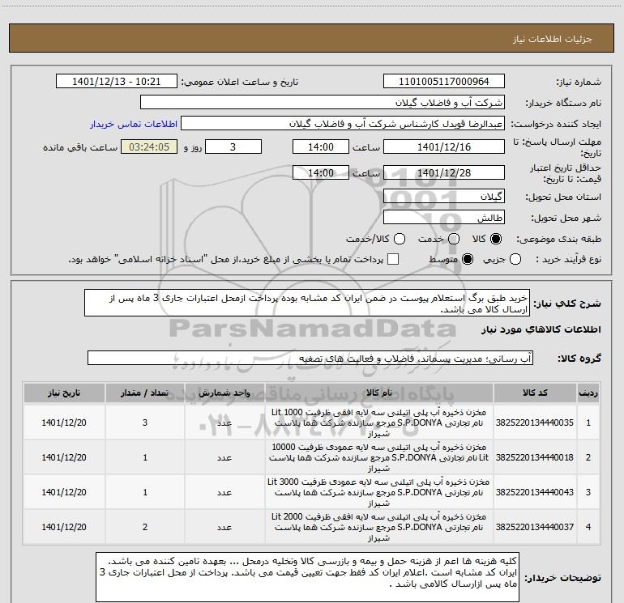Click quantity 2 in row 4
Image resolution: width=624 pixels, height=603 pixels.
coord(145,527)
